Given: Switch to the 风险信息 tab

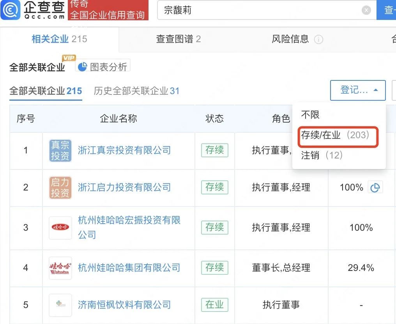Looking at the screenshot, I should point(290,39).
